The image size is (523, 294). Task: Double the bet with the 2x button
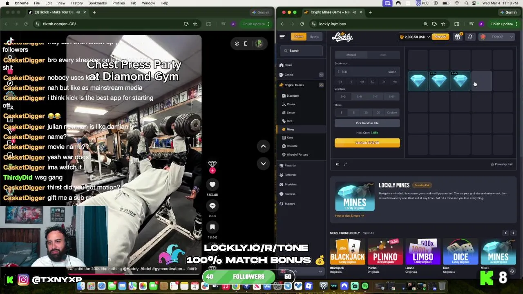384,82
